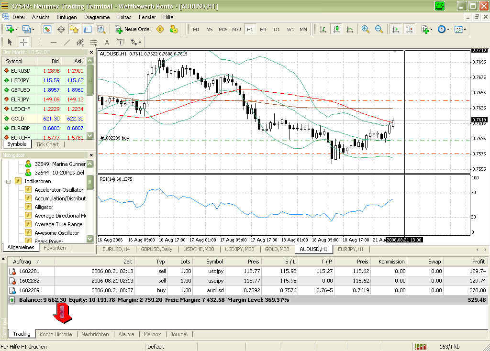490x351 pixels.
Task: Open the periodicity clock dropdown
Action: pos(443,29)
